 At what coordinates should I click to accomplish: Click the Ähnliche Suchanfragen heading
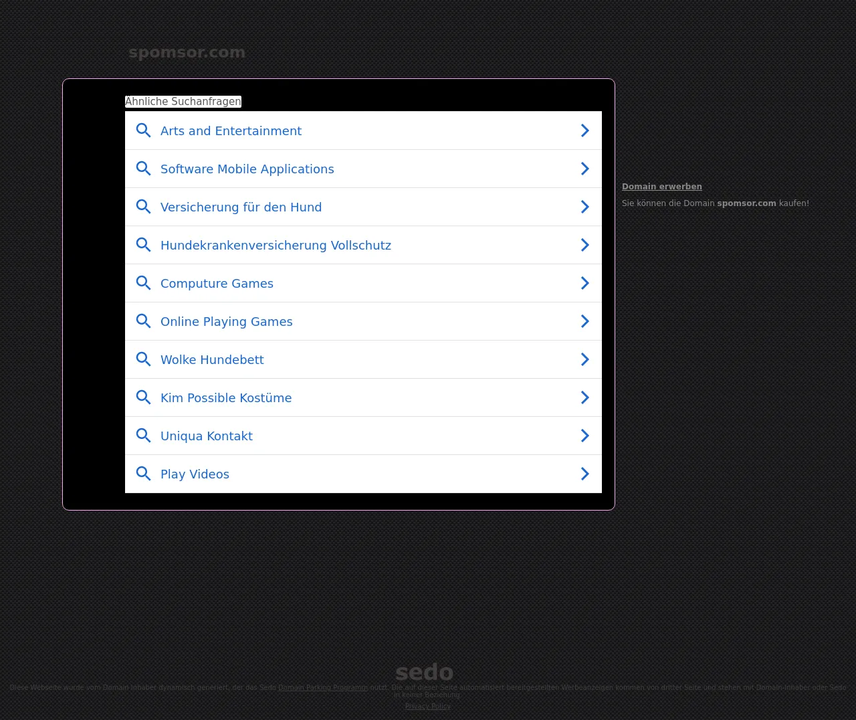pos(183,102)
